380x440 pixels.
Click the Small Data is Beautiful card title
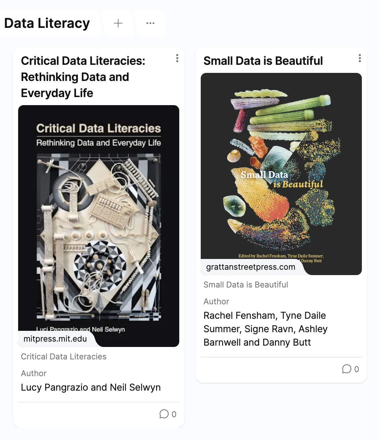pyautogui.click(x=263, y=61)
